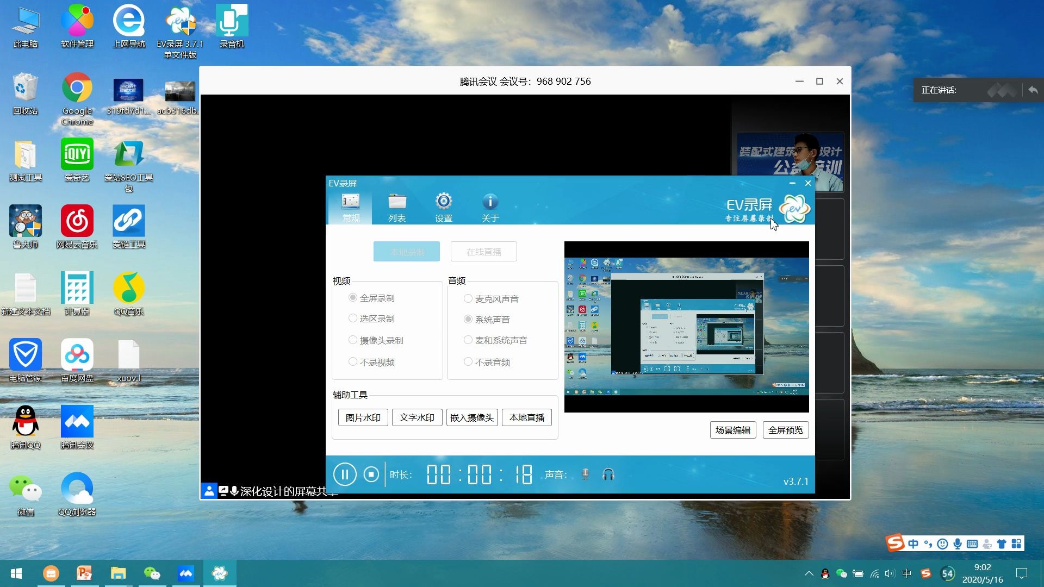Click the 文字水印 button

417,417
